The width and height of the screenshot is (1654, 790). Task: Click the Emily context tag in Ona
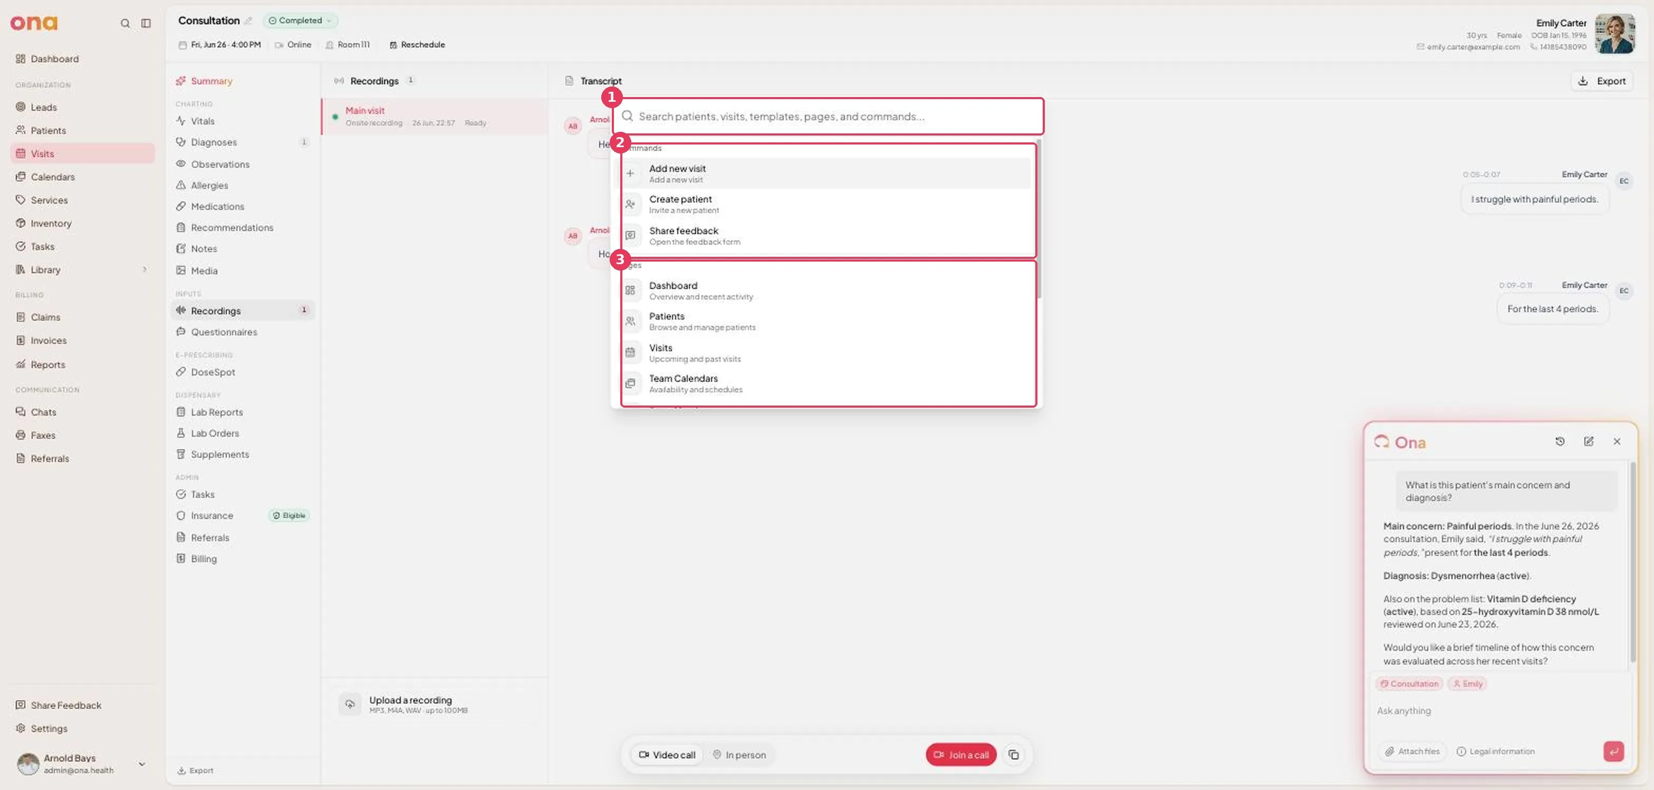coord(1467,683)
